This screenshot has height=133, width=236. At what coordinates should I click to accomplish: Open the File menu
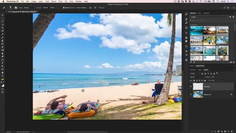[22, 1]
